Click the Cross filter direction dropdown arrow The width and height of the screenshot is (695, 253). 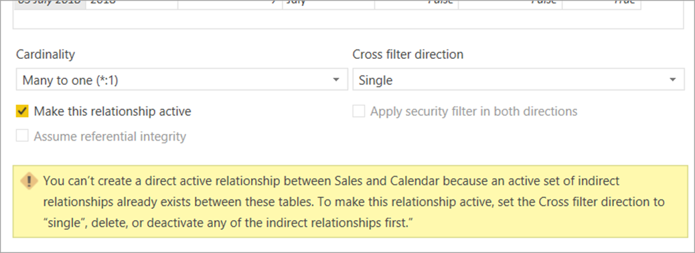pos(673,80)
